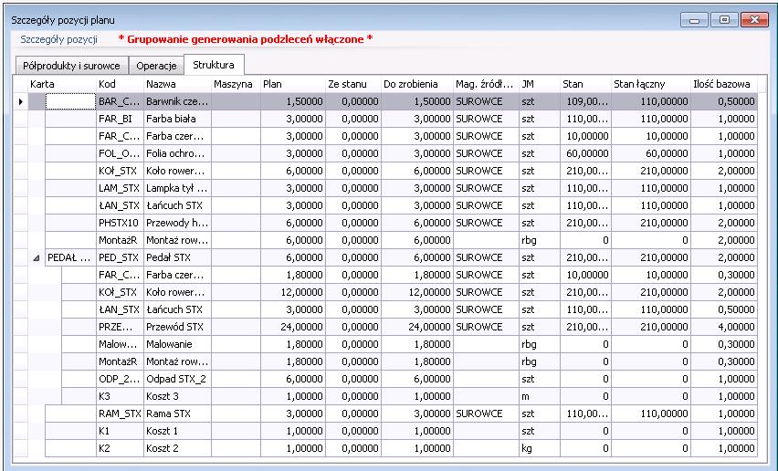The image size is (778, 471).
Task: Click the Barwnik cze... name cell
Action: 178,101
